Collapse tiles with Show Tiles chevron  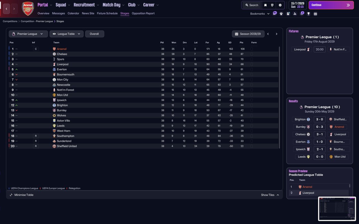pos(278,195)
